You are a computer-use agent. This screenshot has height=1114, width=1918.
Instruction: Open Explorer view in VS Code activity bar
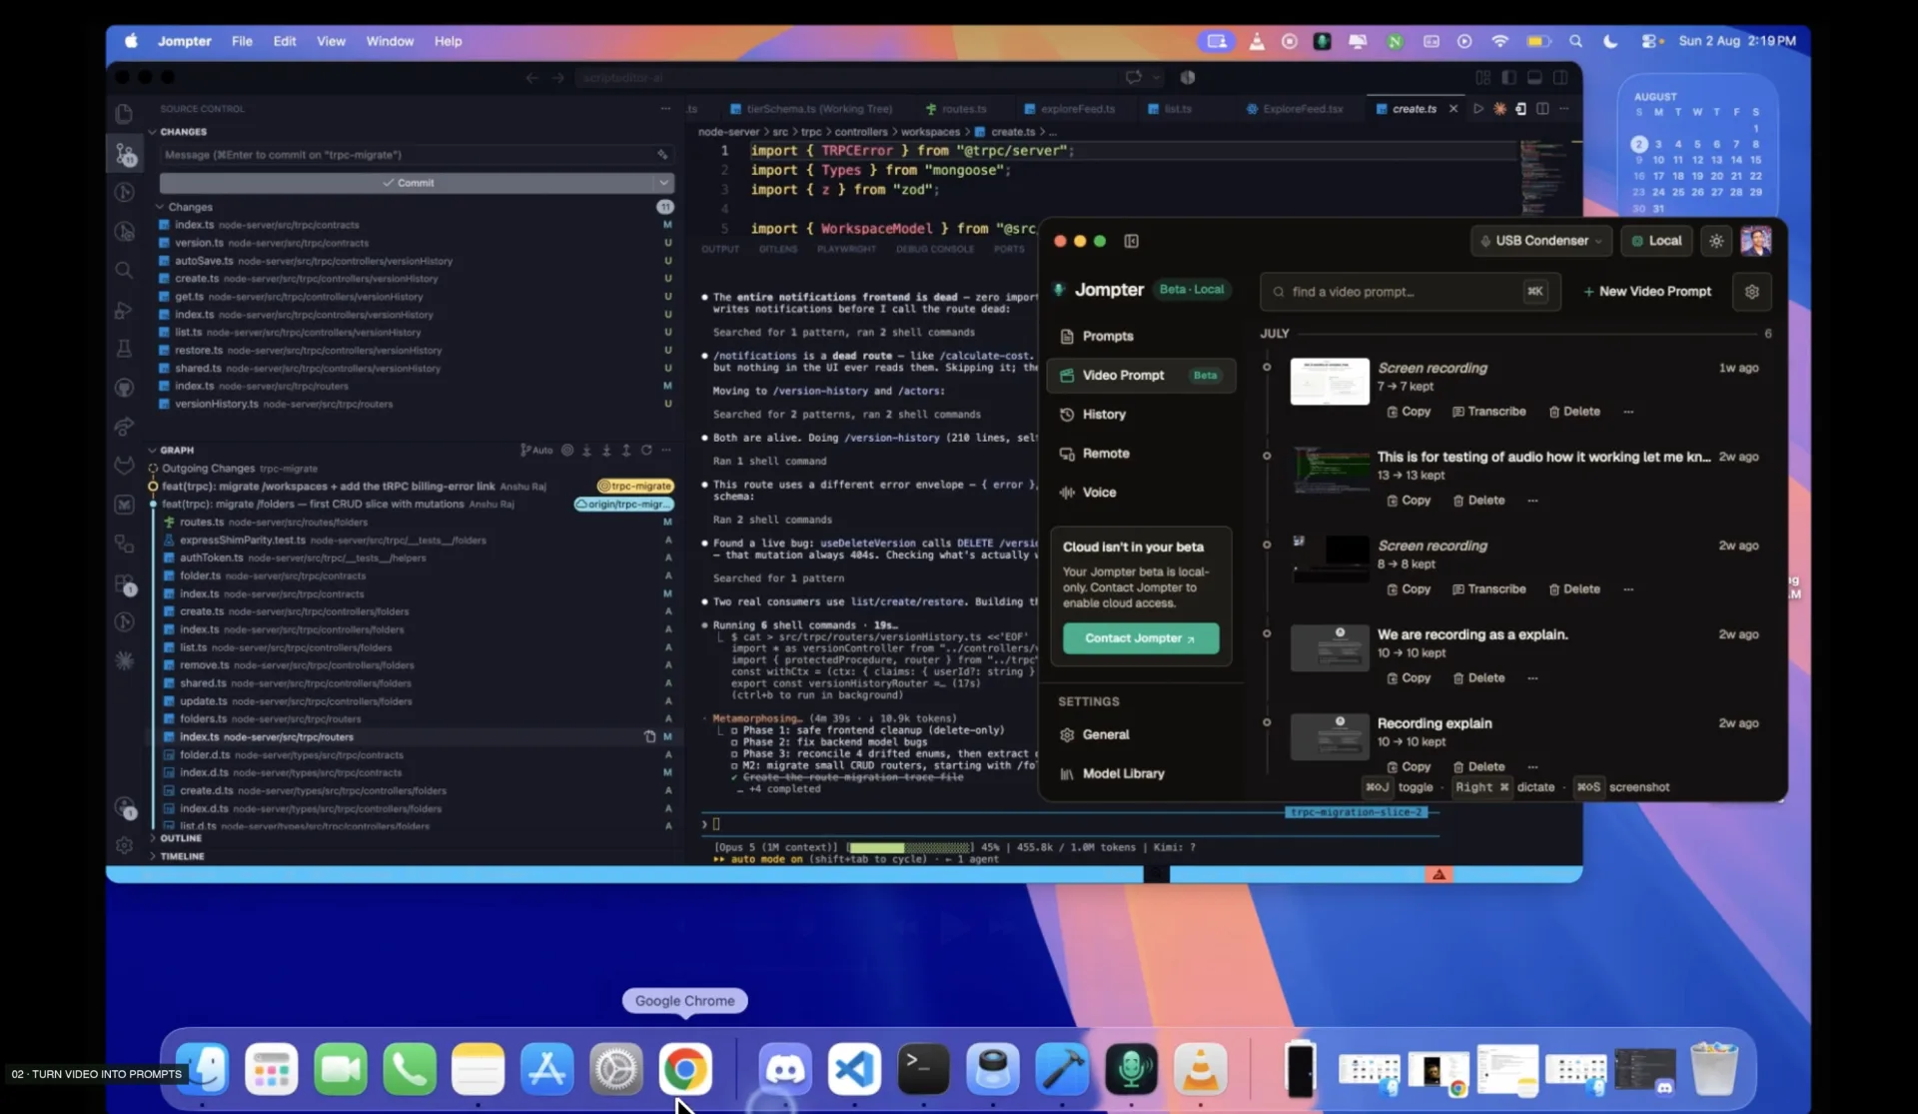point(124,114)
